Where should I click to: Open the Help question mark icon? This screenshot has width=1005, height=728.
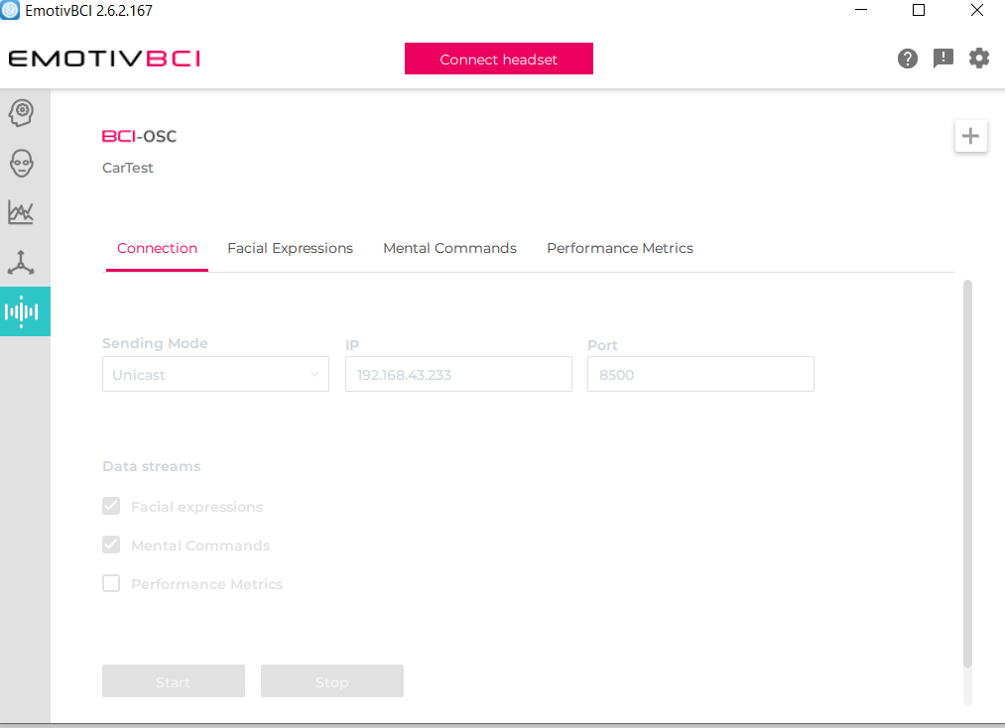click(x=907, y=58)
